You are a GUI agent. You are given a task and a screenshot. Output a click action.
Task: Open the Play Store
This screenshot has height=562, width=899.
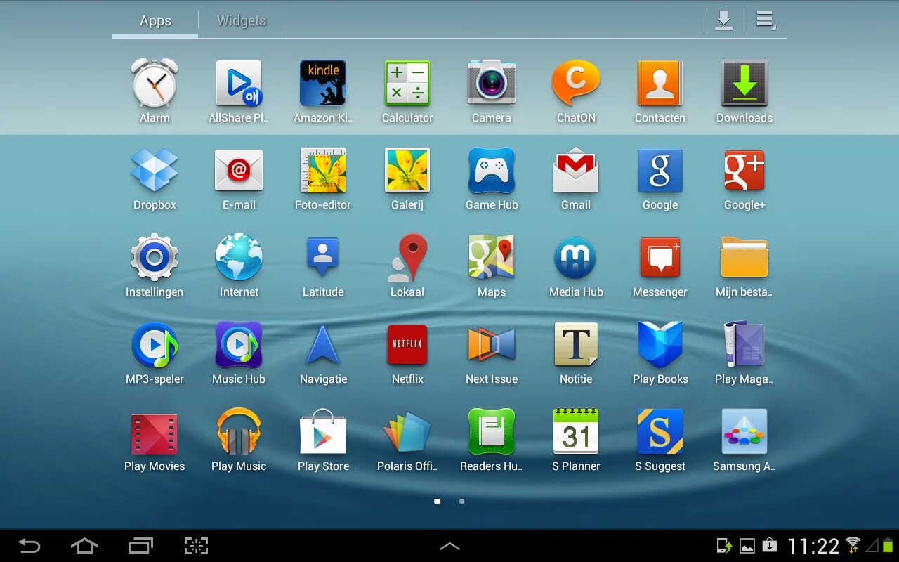[323, 432]
